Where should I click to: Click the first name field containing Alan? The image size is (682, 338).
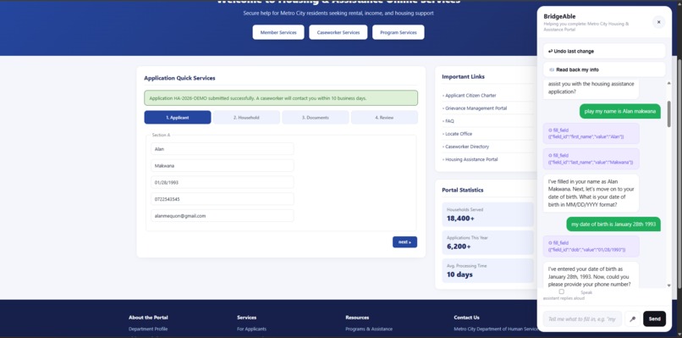(x=223, y=149)
